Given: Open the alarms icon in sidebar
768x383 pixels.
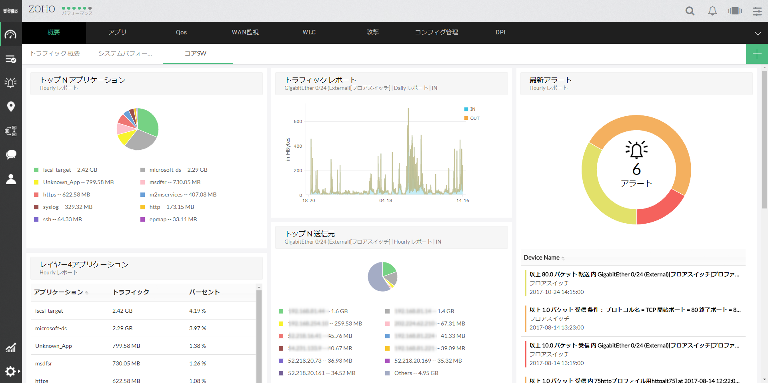Looking at the screenshot, I should [x=11, y=83].
